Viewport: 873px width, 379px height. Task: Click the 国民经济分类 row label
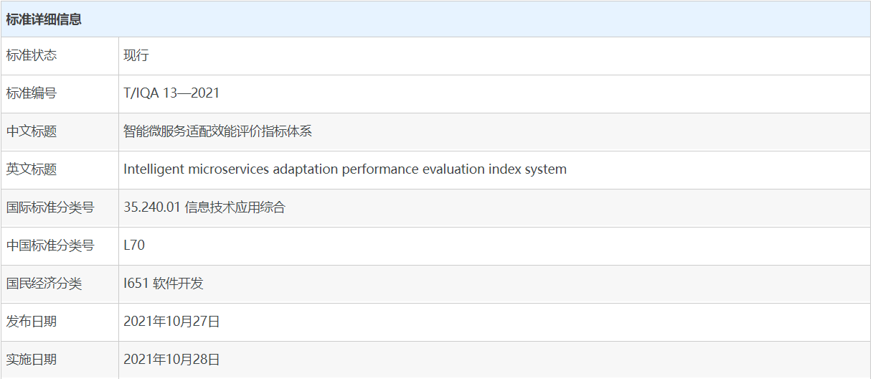pyautogui.click(x=44, y=284)
